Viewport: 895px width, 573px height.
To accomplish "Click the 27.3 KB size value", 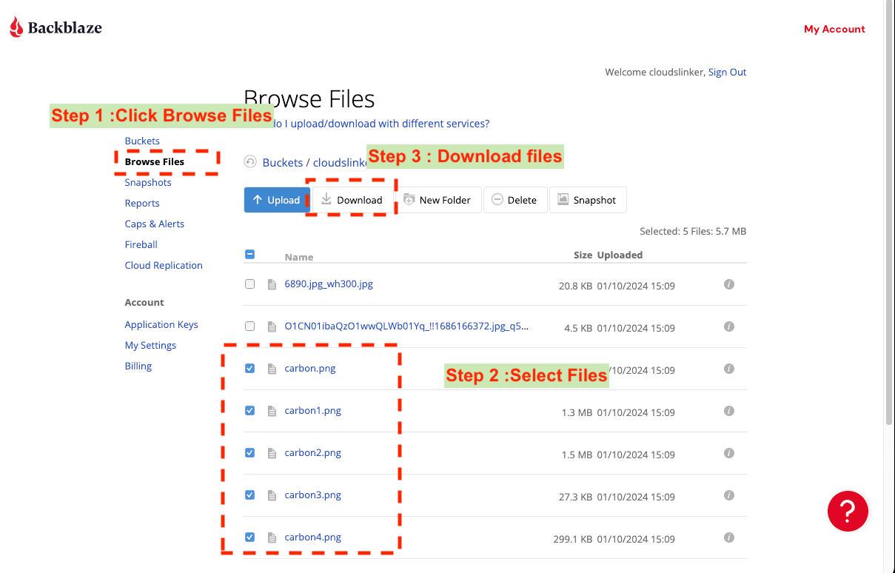I will pos(576,497).
